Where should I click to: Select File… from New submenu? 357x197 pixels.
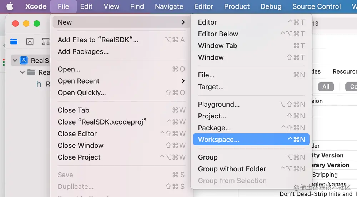pyautogui.click(x=251, y=75)
